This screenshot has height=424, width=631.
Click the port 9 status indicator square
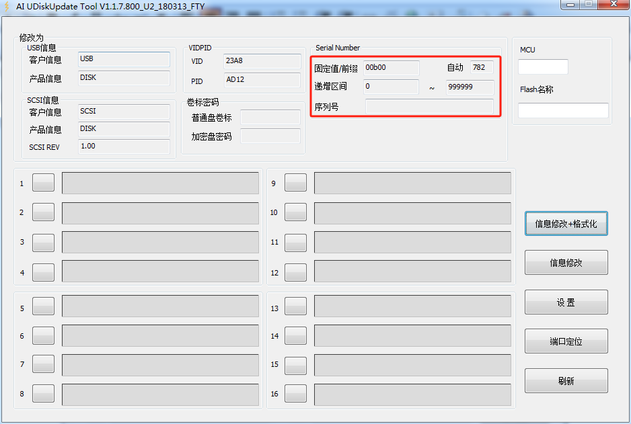point(295,182)
